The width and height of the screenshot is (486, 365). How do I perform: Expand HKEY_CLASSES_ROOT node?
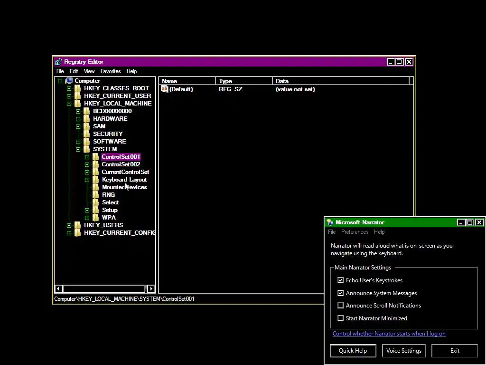click(x=69, y=88)
